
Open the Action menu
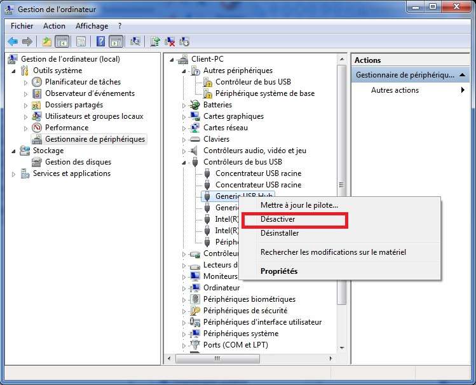54,26
